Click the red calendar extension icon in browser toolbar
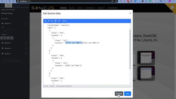Viewport: 176px width, 99px height. 128,1
